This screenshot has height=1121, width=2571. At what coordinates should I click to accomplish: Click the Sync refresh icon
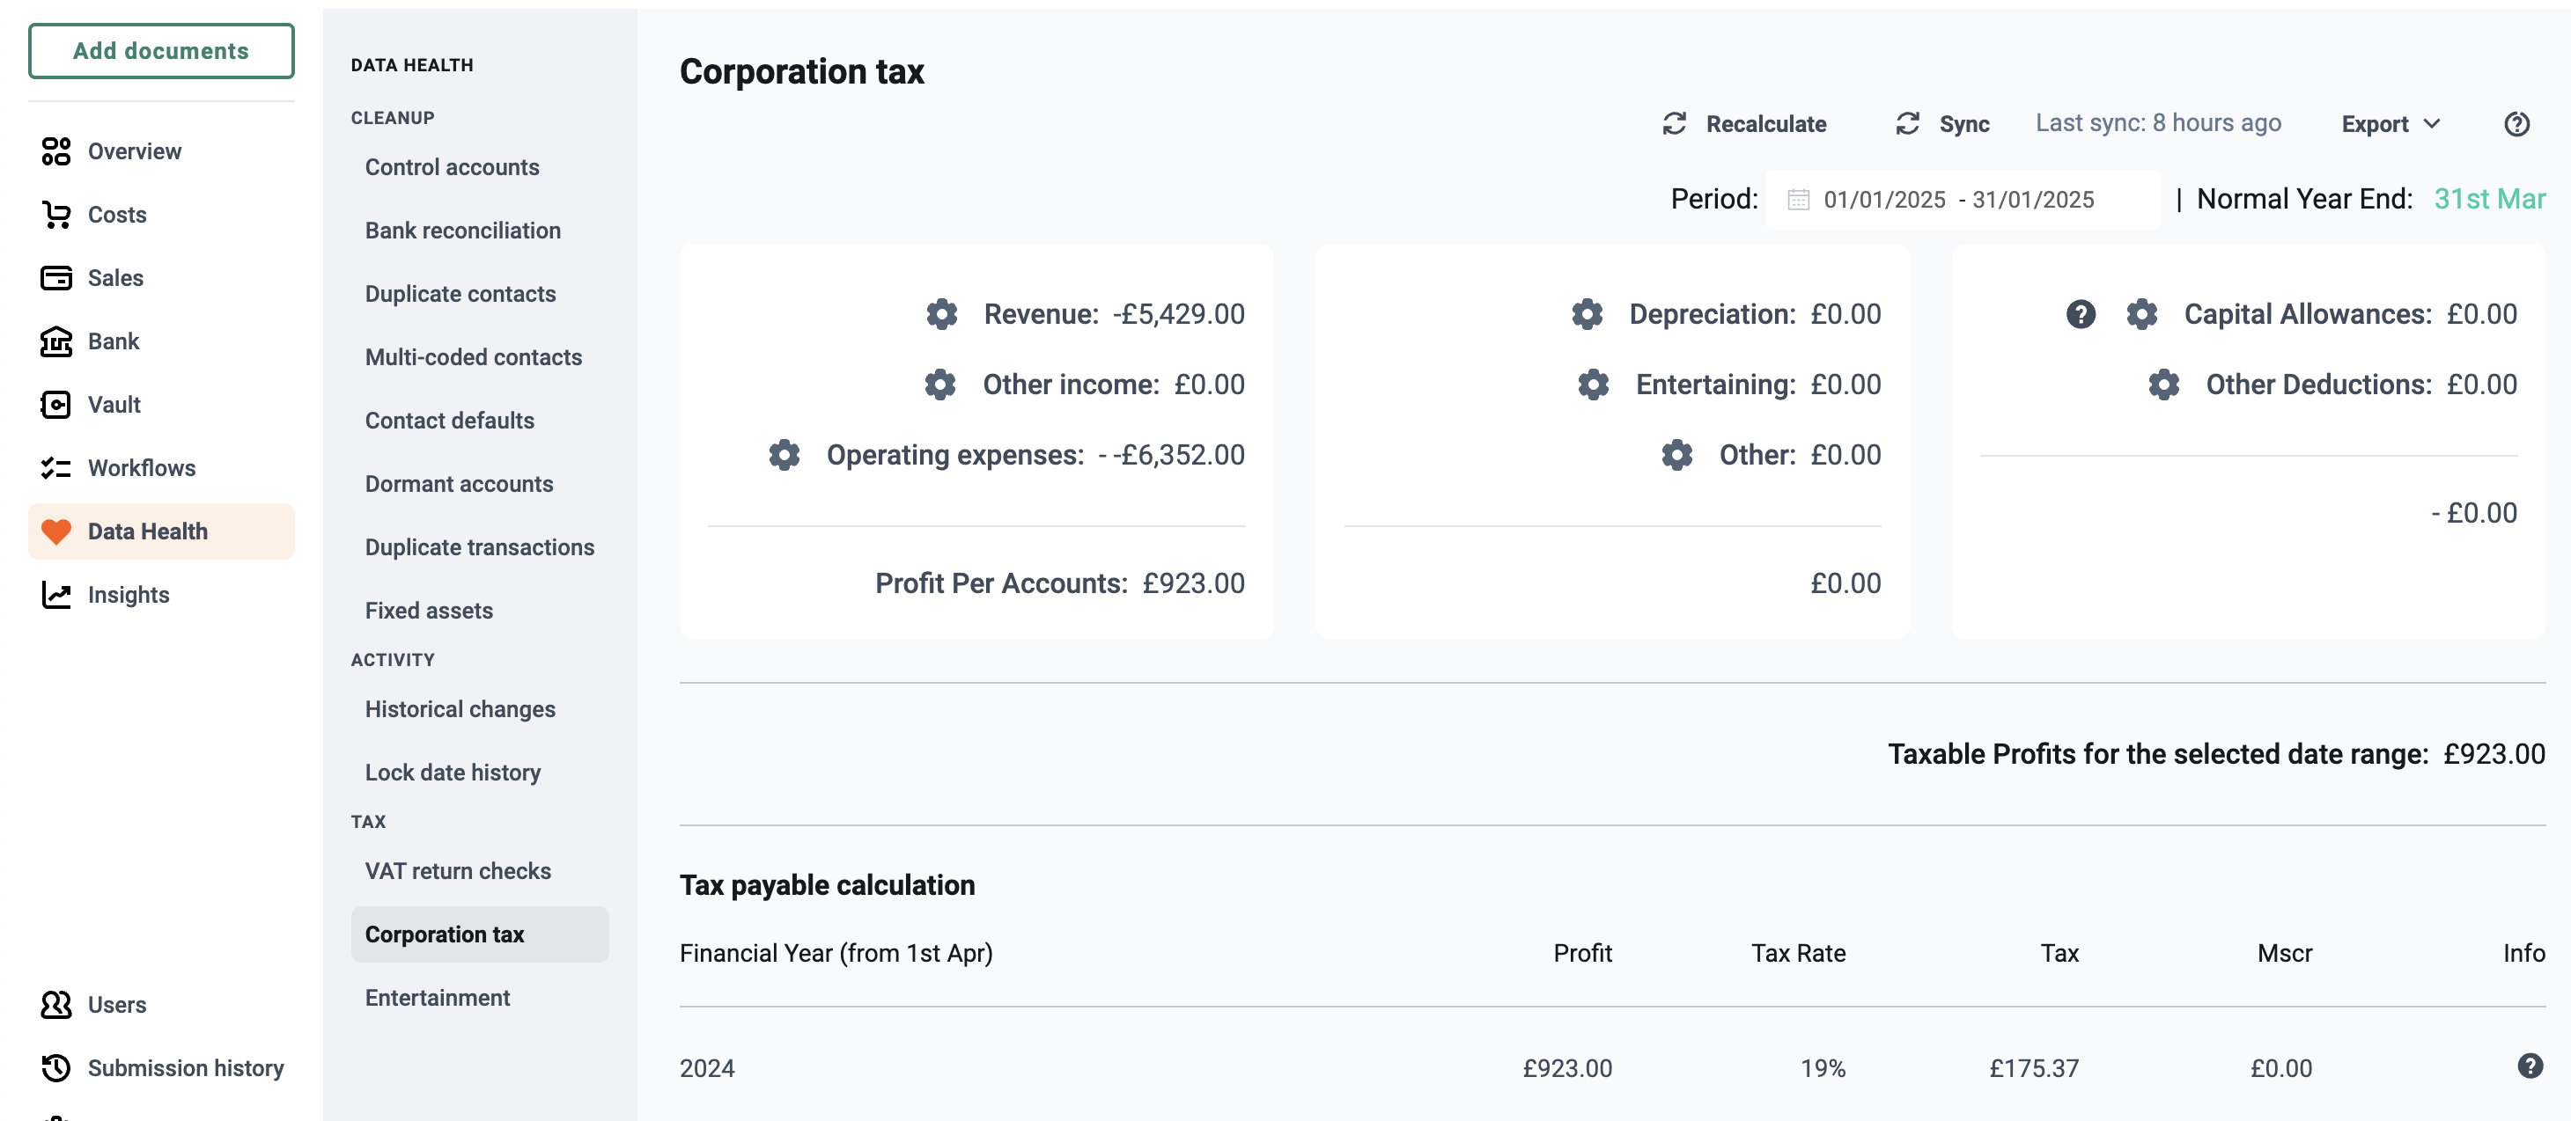coord(1908,124)
